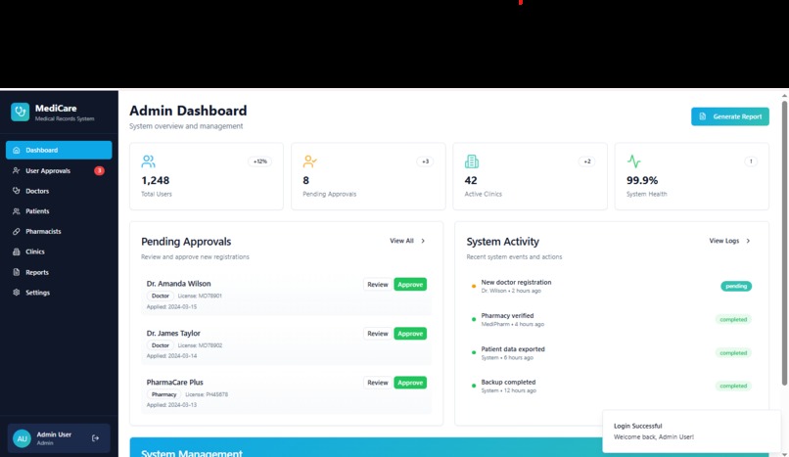This screenshot has height=457, width=789.
Task: Review Dr. James Taylor's application
Action: [x=378, y=334]
